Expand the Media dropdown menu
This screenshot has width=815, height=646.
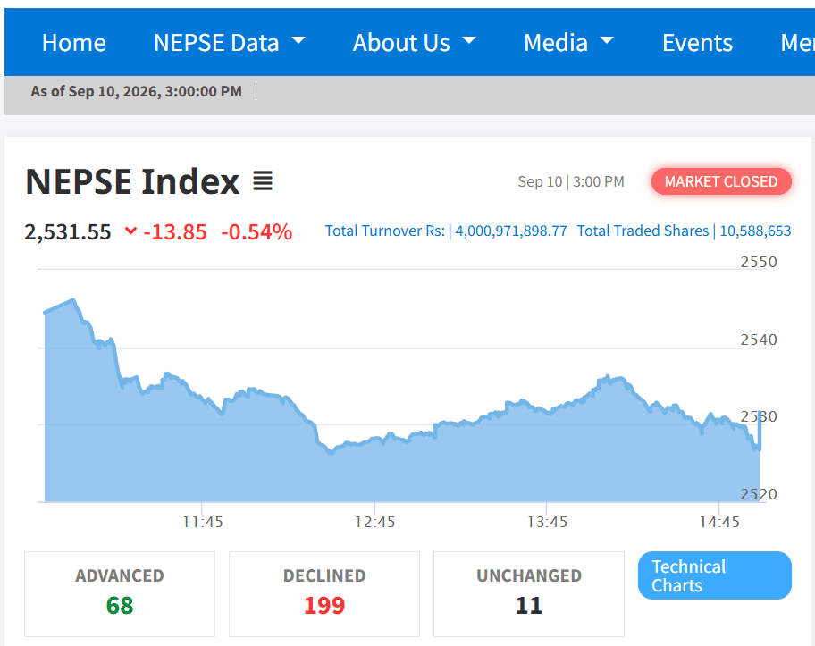pos(568,43)
